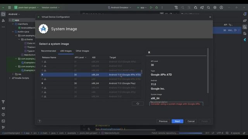This screenshot has width=248, height=139.
Task: Switch to the Recommended tab
Action: coord(48,51)
